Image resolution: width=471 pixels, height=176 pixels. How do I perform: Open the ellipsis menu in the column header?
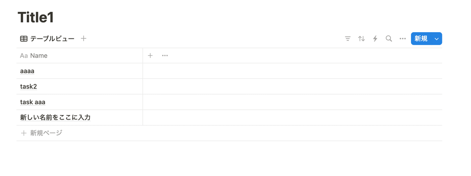pyautogui.click(x=165, y=56)
